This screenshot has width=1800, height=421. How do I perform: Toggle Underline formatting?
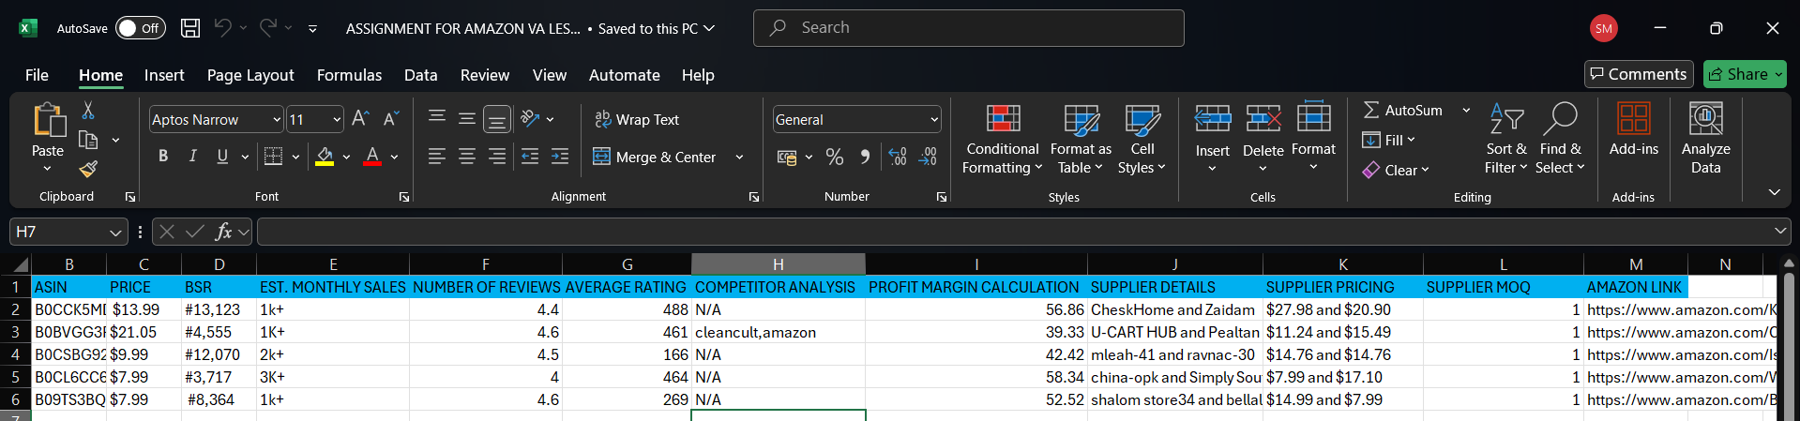coord(222,157)
